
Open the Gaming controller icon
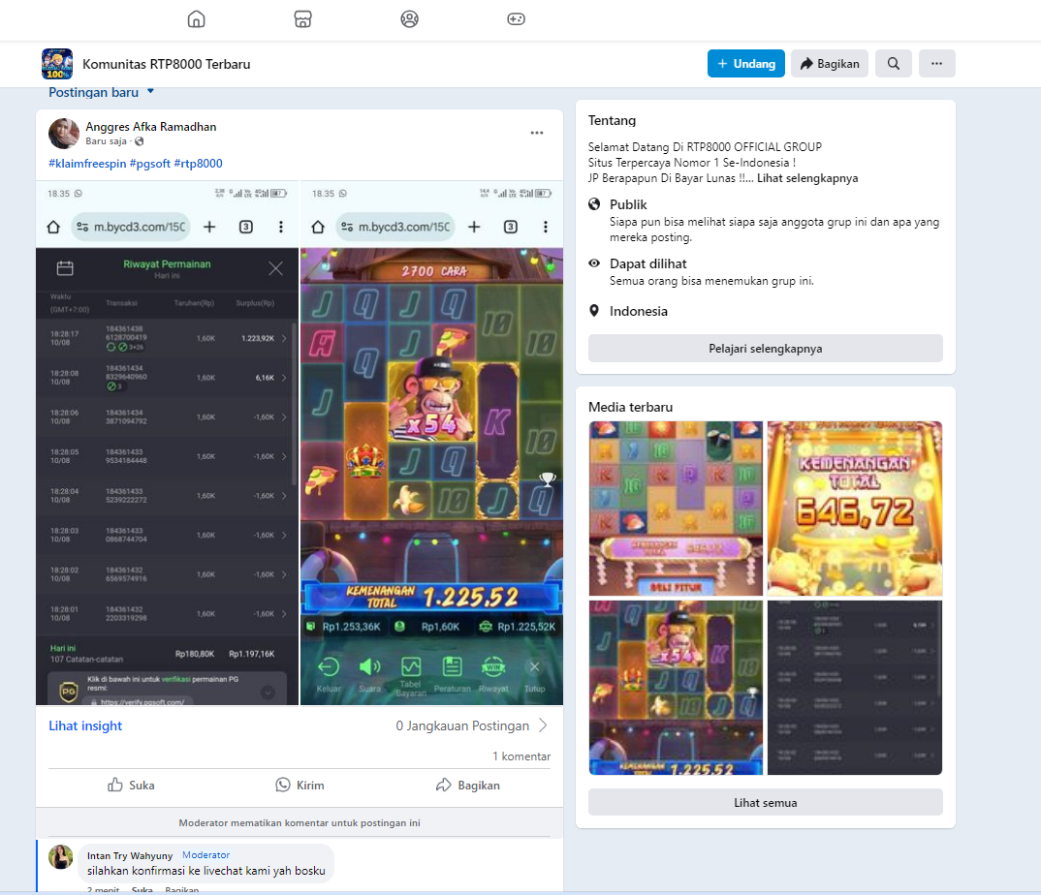tap(516, 18)
